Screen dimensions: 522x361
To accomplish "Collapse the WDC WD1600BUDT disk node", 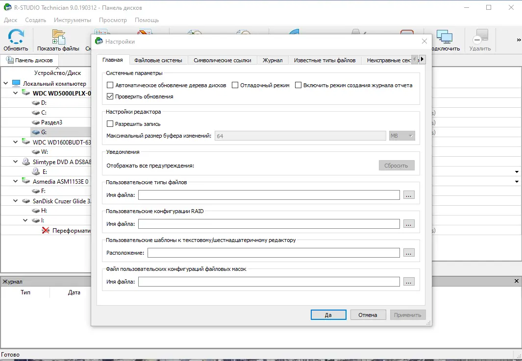I will (x=16, y=142).
